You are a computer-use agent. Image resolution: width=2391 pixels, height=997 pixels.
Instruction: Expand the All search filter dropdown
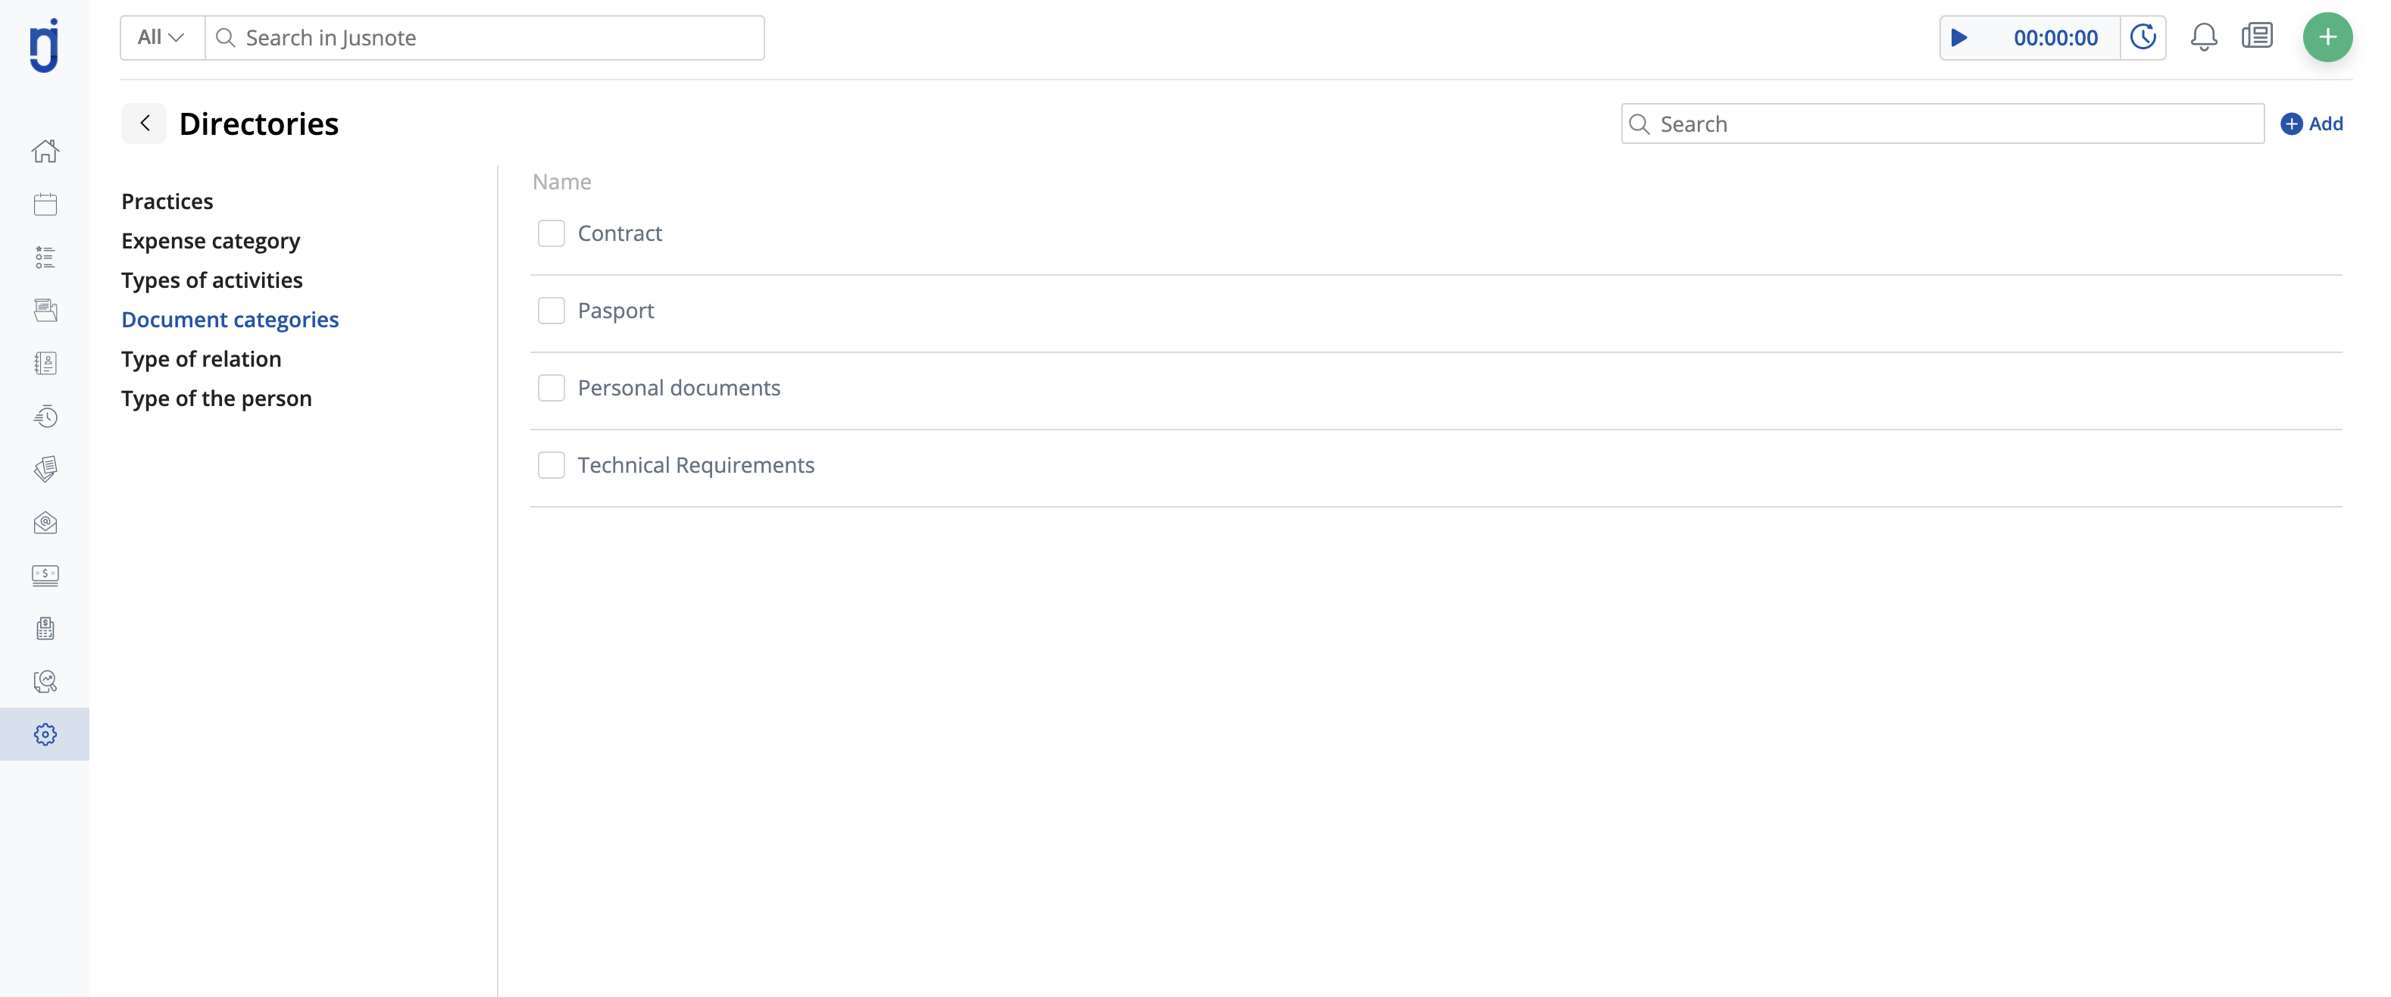point(161,37)
